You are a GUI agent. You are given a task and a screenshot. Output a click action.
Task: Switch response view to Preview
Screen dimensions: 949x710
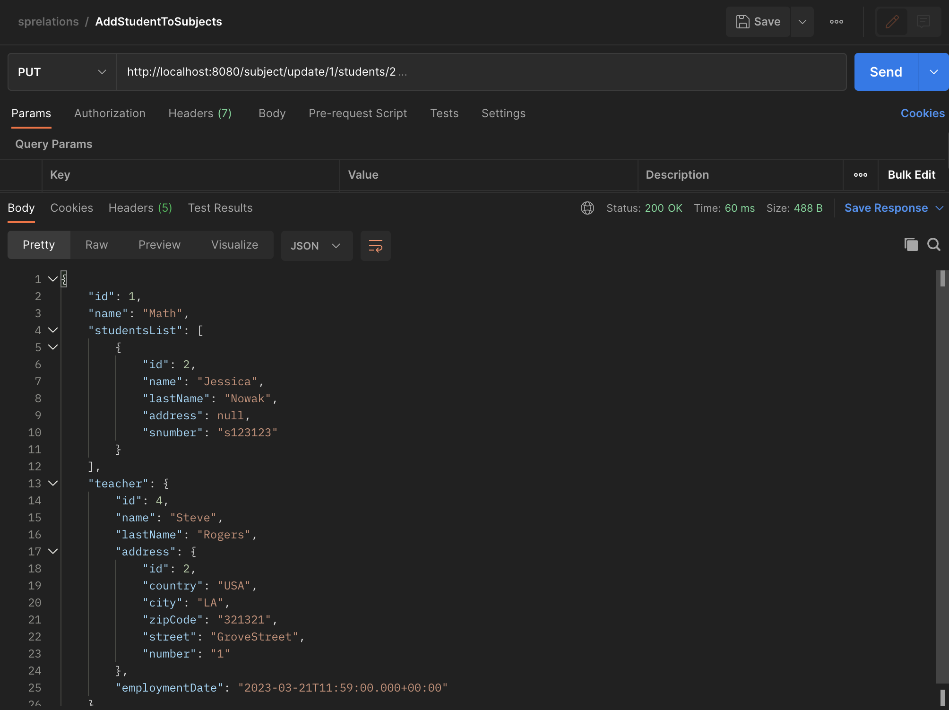click(159, 244)
